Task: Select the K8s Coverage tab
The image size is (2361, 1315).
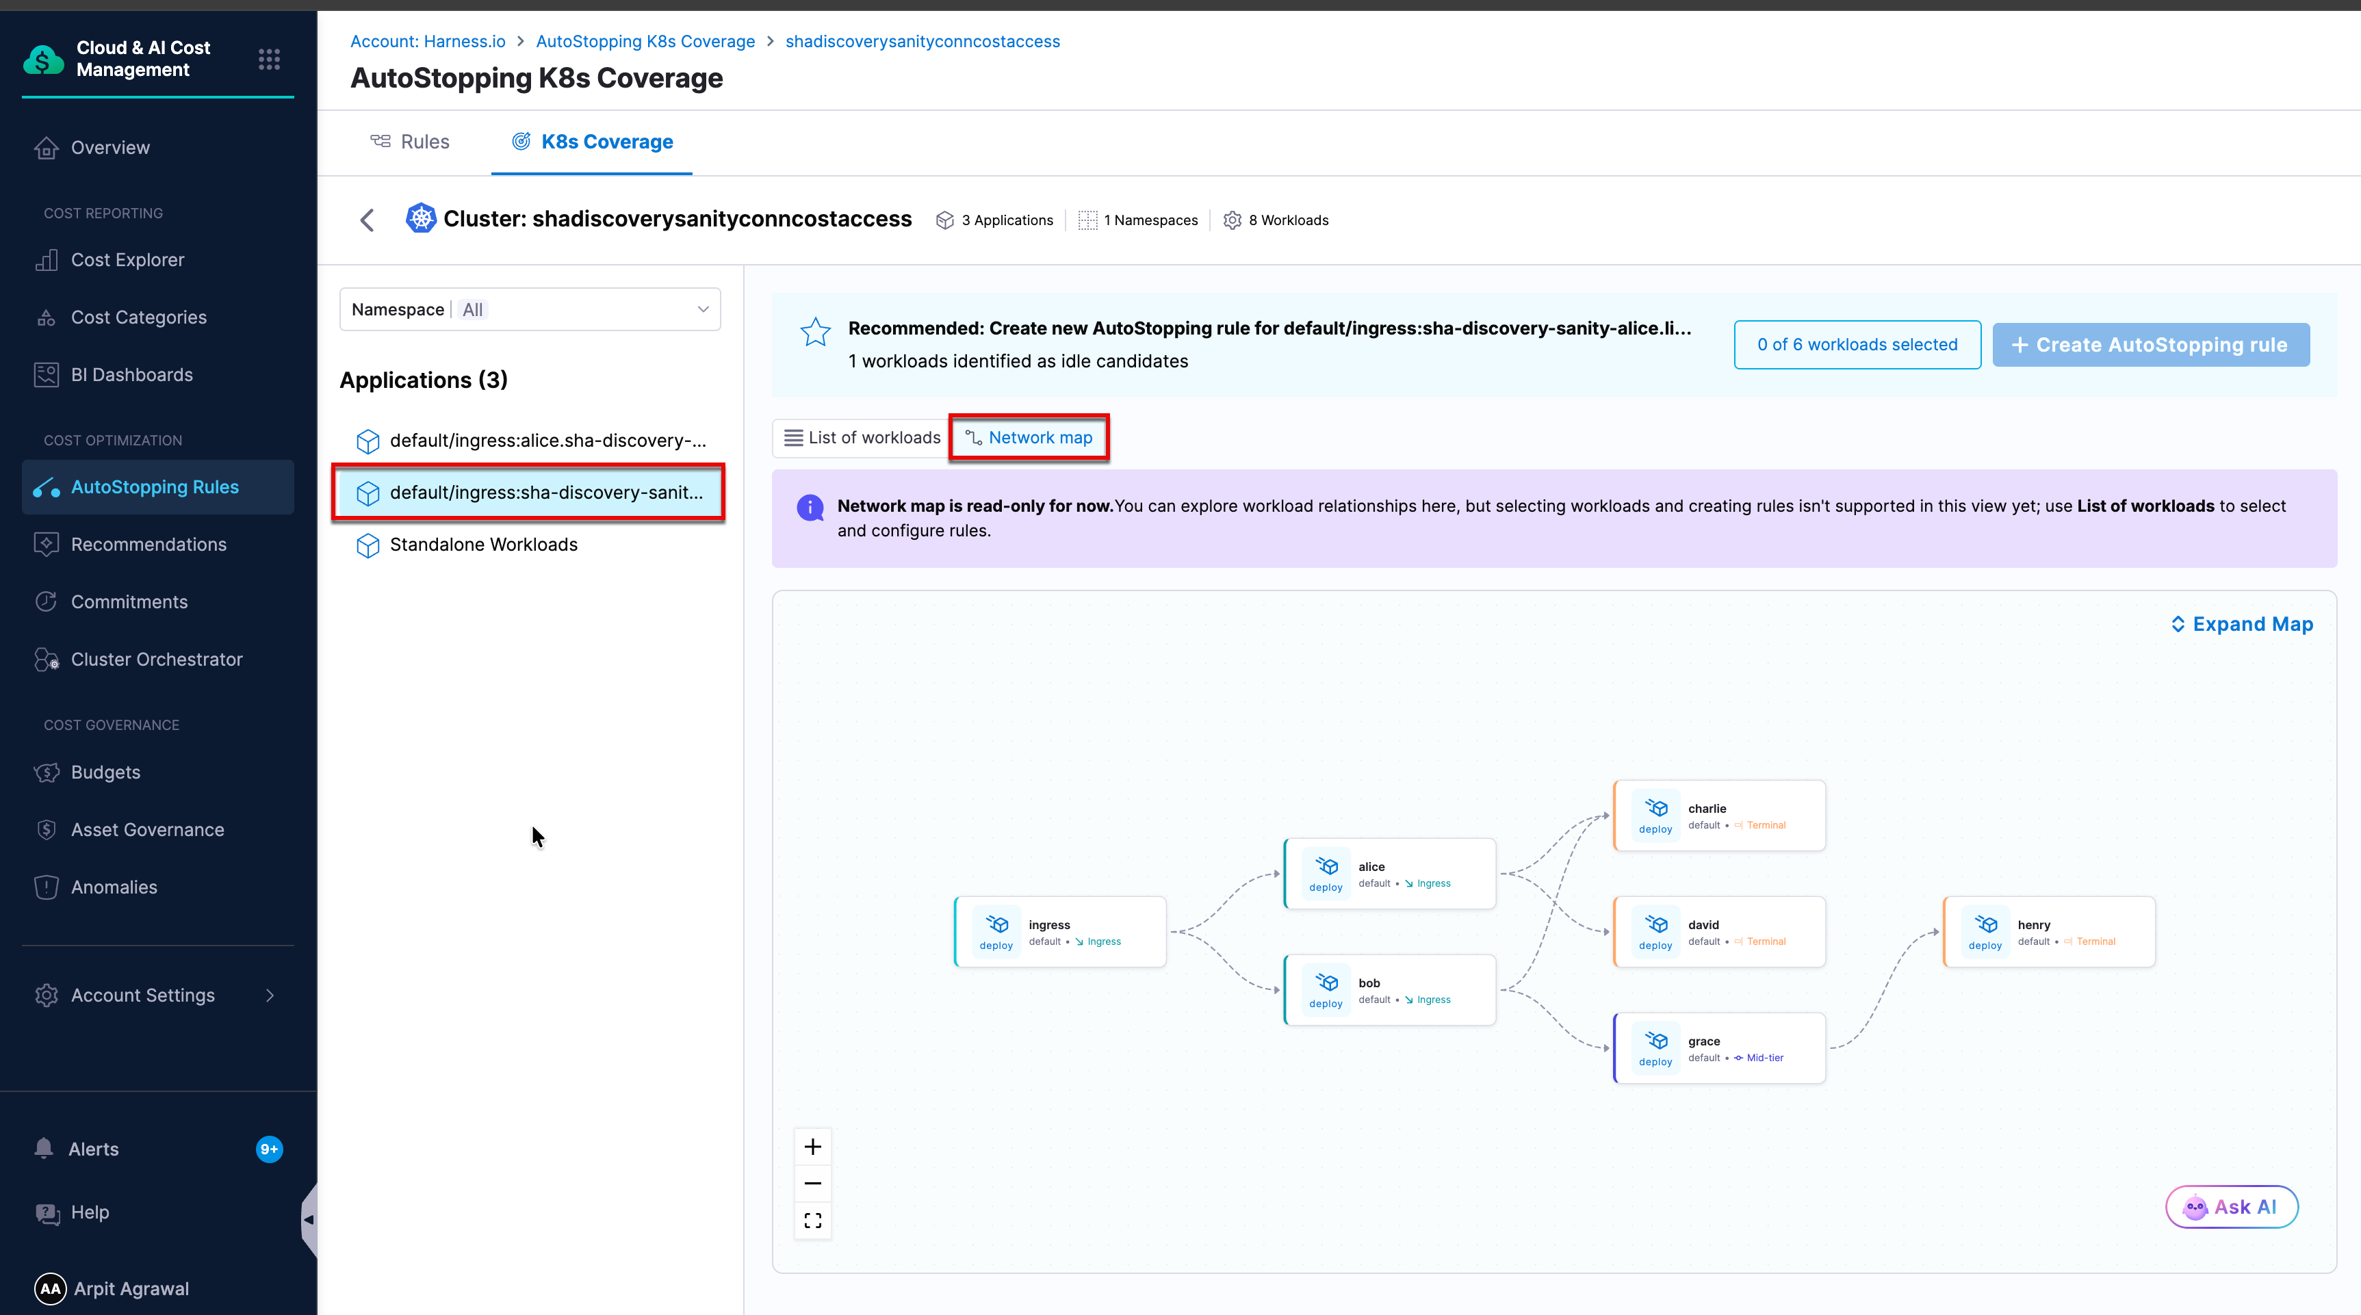Action: point(592,142)
